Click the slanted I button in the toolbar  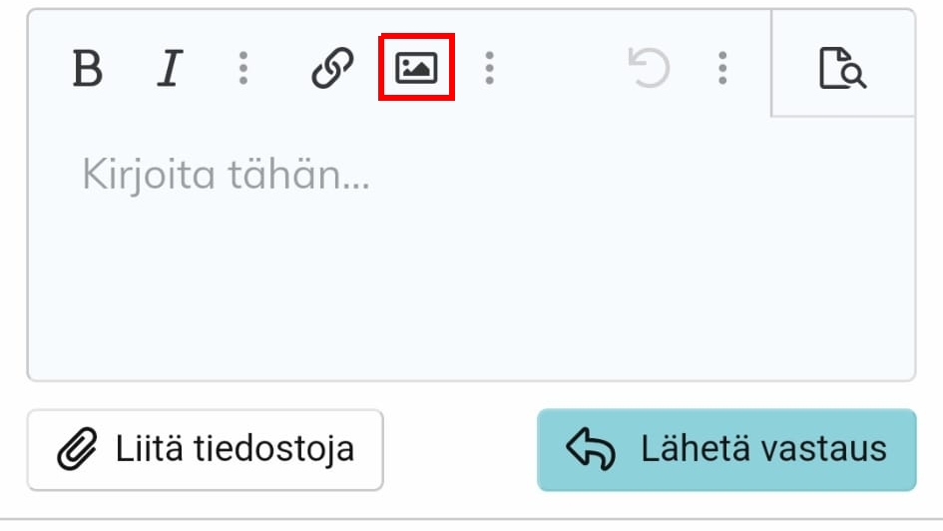coord(171,69)
